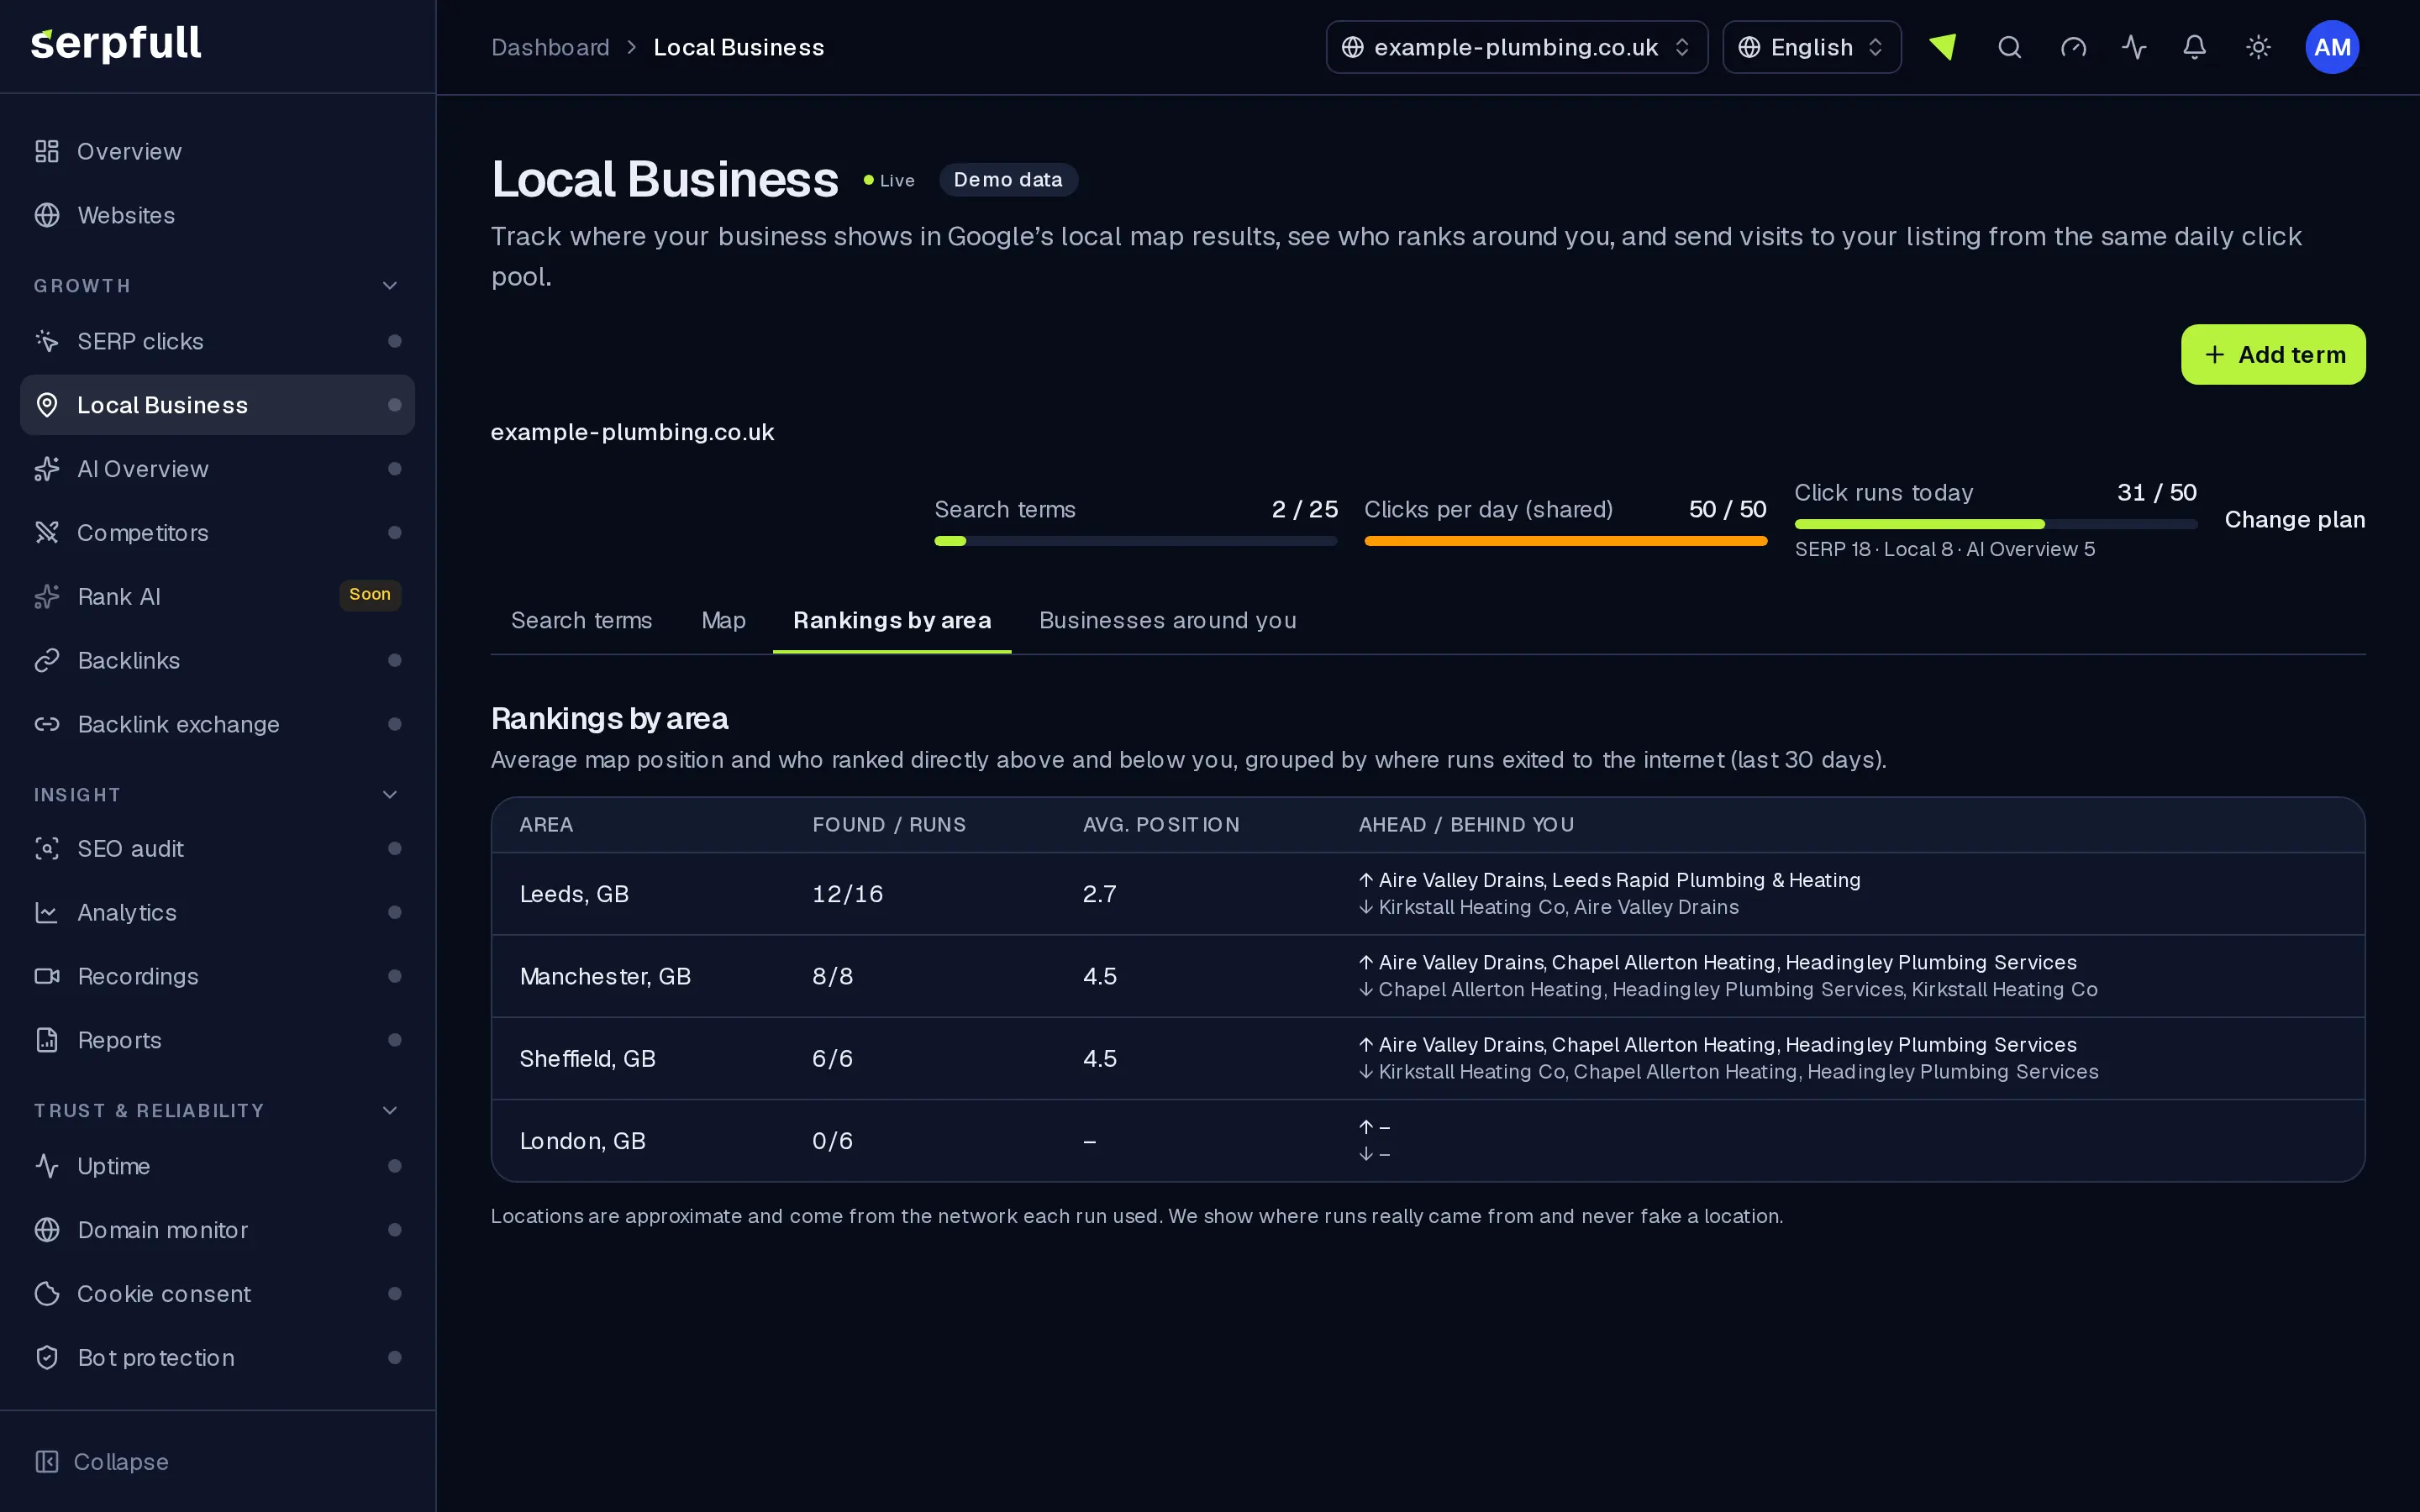Open AI Overview sparkle icon

coord(47,469)
